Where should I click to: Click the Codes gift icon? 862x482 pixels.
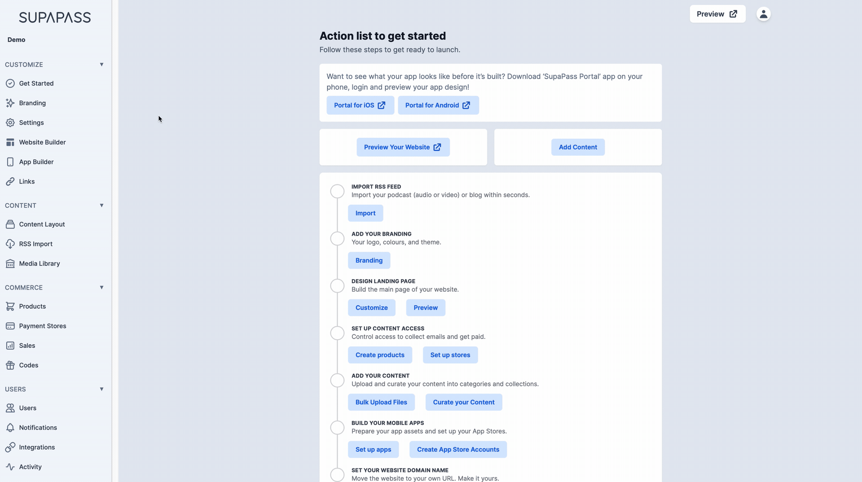pos(10,365)
